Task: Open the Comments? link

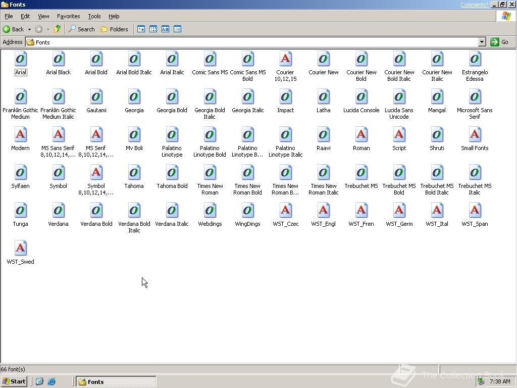Action: click(x=474, y=5)
